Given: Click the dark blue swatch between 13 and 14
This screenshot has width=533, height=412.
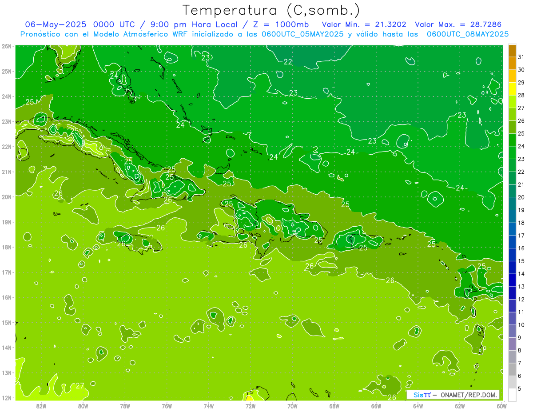Looking at the screenshot, I should 512,280.
